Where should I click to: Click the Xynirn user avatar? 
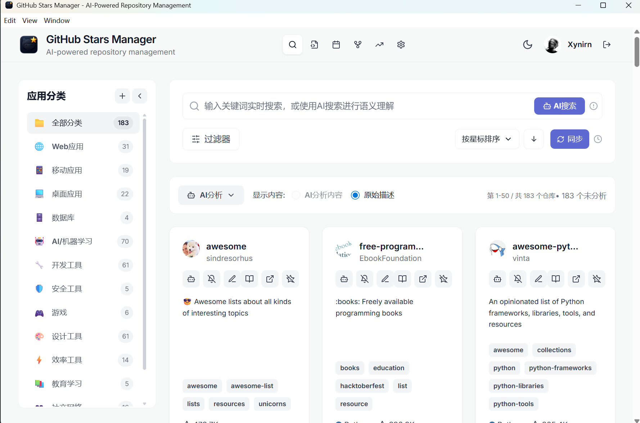552,45
